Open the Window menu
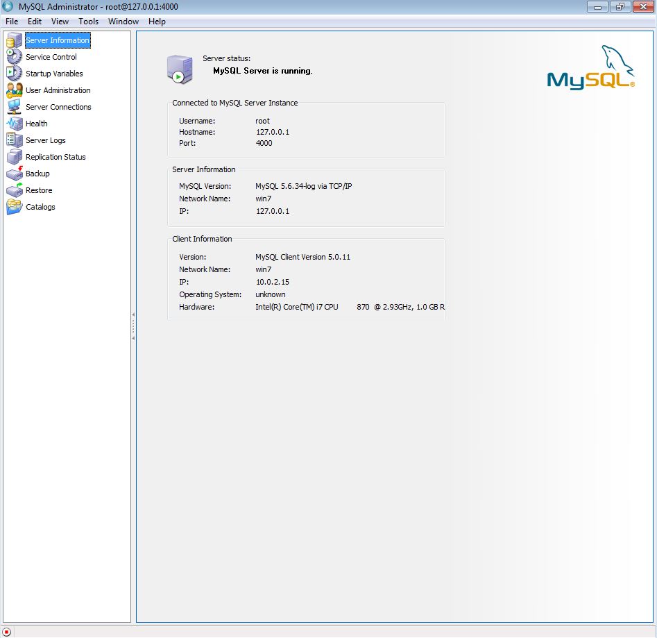Viewport: 657px width, 638px height. coord(123,22)
